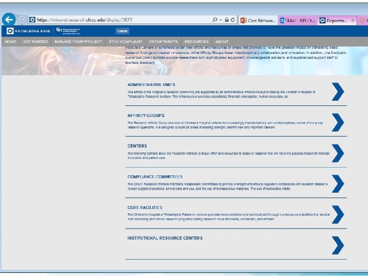Switch to the Care Network browser tab
This screenshot has height=276, width=368.
258,20
